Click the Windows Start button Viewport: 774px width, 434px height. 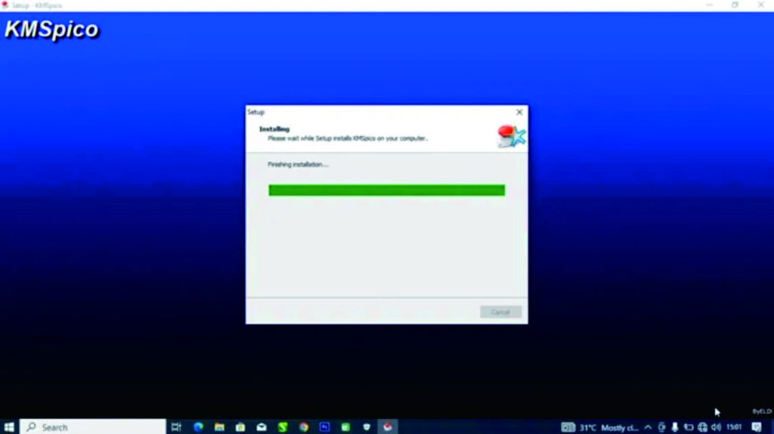pyautogui.click(x=9, y=427)
